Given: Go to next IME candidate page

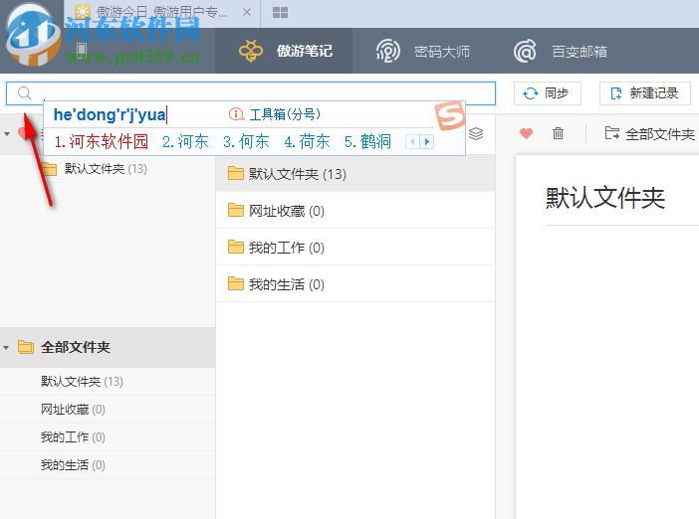Looking at the screenshot, I should (x=427, y=142).
